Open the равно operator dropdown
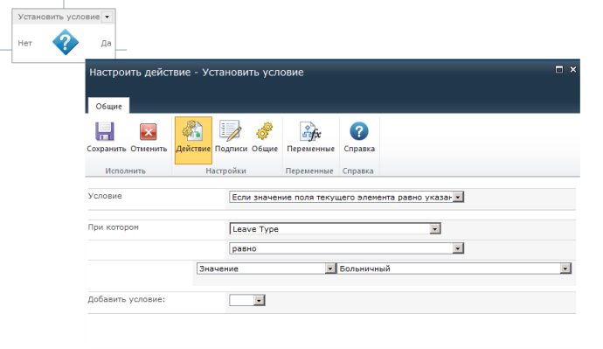Screen dimensions: 603x349 tap(346, 248)
